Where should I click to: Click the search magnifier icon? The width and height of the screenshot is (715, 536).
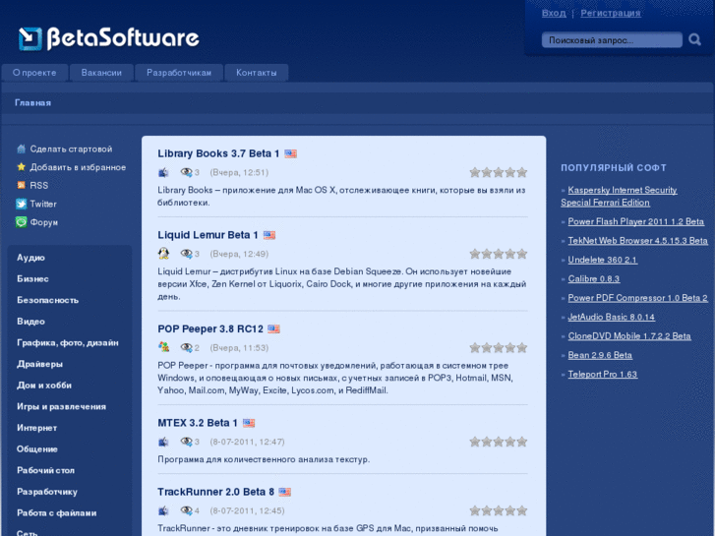click(x=695, y=40)
